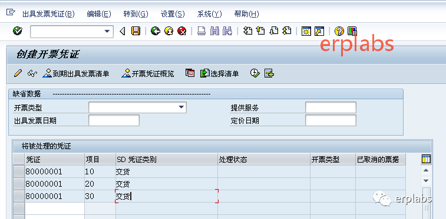
Task: Click the clock with checkmark icon
Action: click(255, 73)
